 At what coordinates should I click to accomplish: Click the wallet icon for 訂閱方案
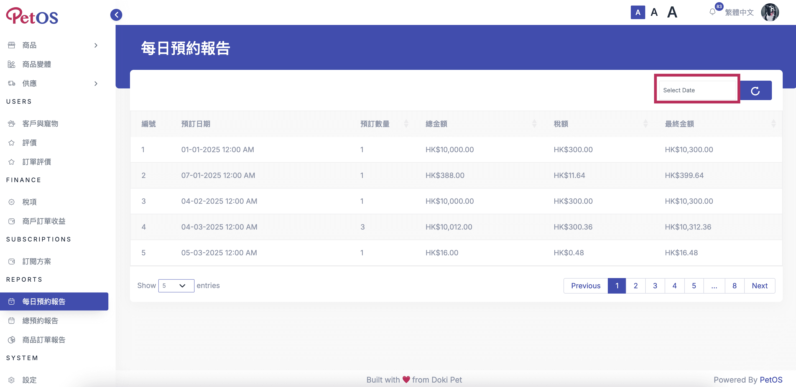pyautogui.click(x=11, y=261)
